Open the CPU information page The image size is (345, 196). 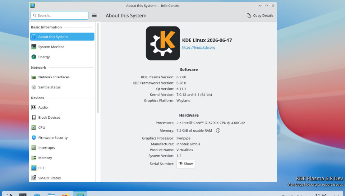click(62, 127)
